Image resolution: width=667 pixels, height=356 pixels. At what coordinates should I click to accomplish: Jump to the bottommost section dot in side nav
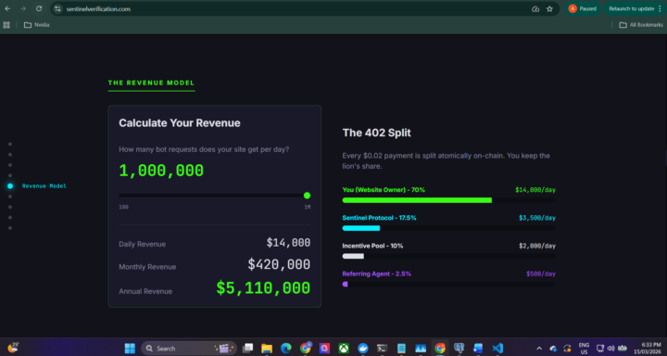tap(10, 228)
